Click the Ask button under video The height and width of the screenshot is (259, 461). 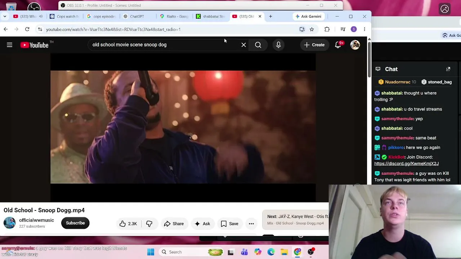pyautogui.click(x=202, y=224)
